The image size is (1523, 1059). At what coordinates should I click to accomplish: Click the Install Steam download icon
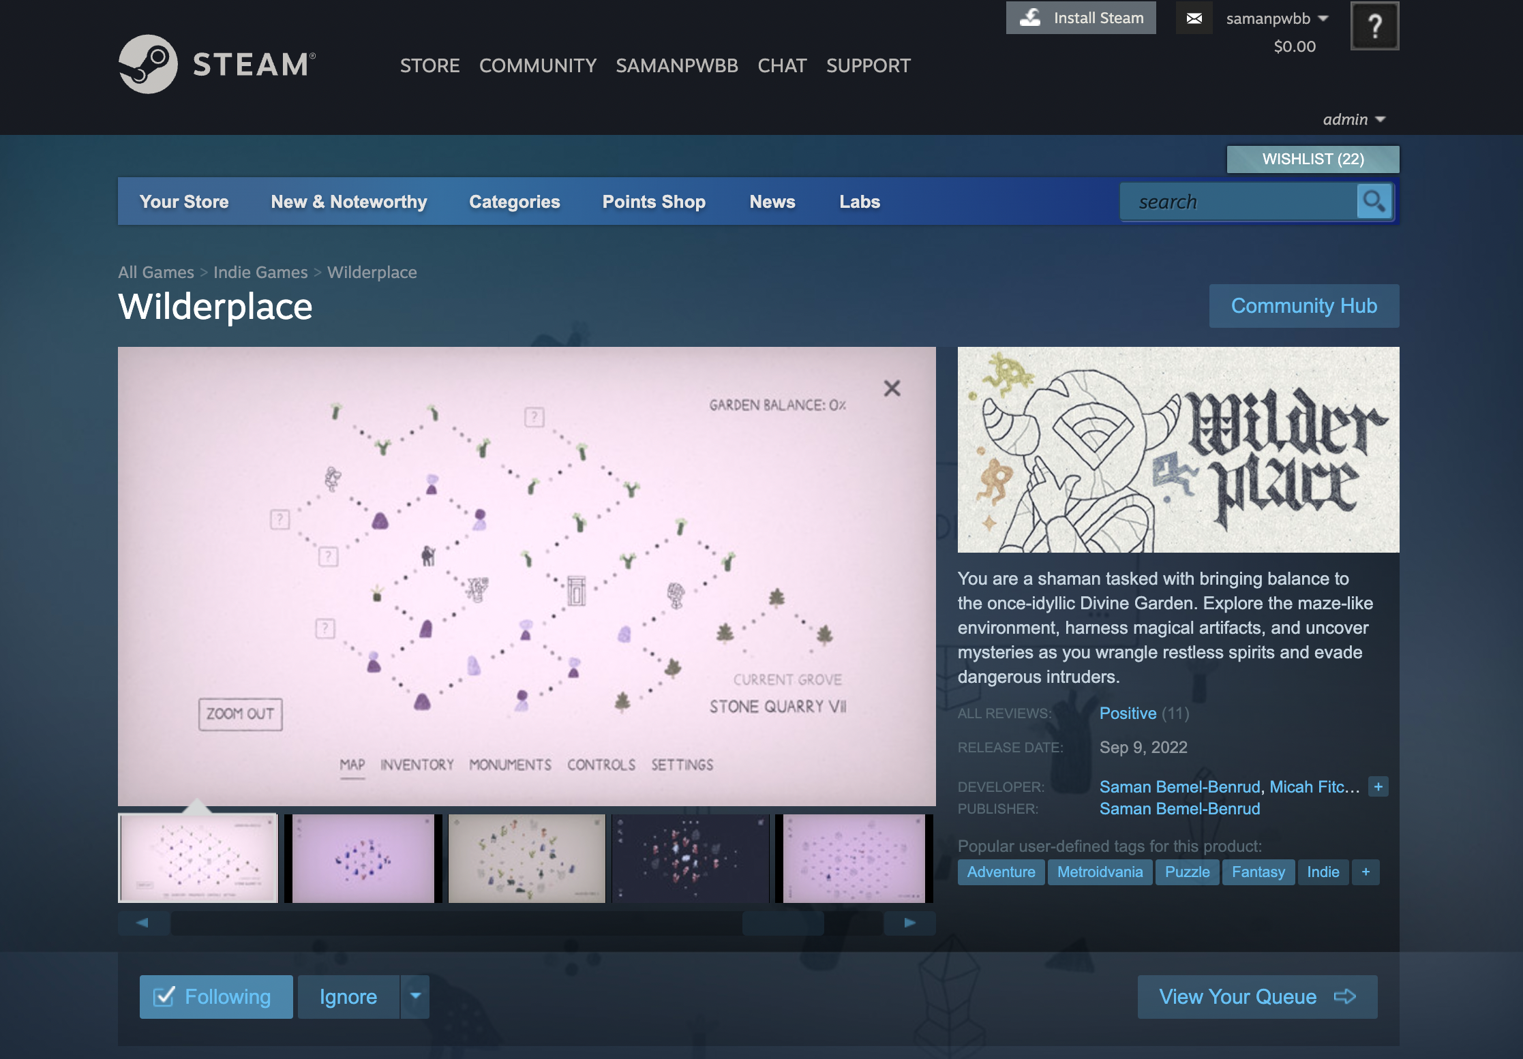tap(1030, 18)
